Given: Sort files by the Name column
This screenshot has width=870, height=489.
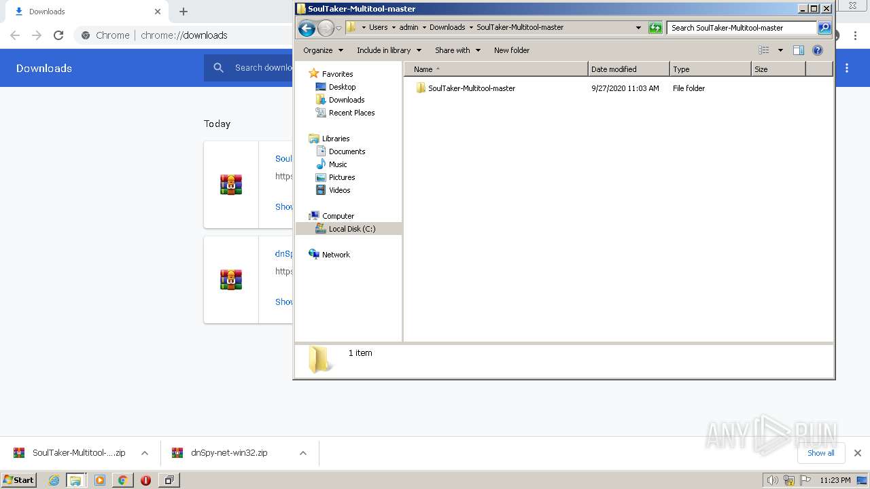Looking at the screenshot, I should (x=496, y=69).
